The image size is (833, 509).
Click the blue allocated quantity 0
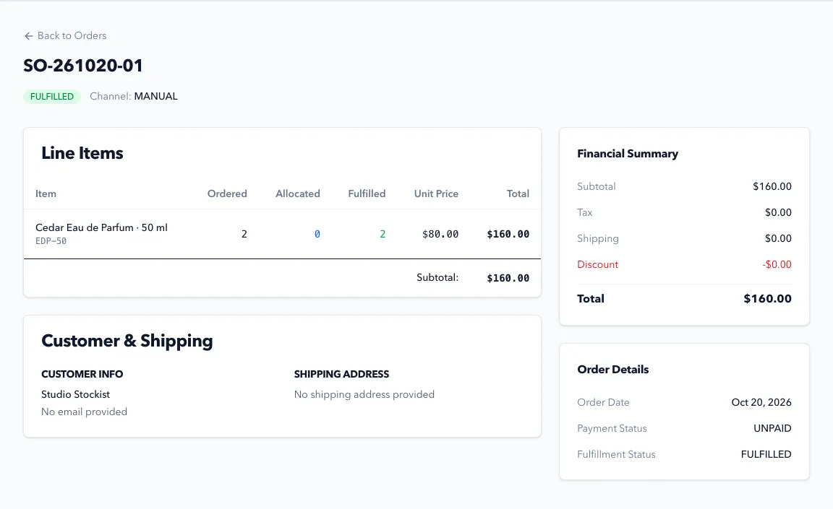[317, 234]
